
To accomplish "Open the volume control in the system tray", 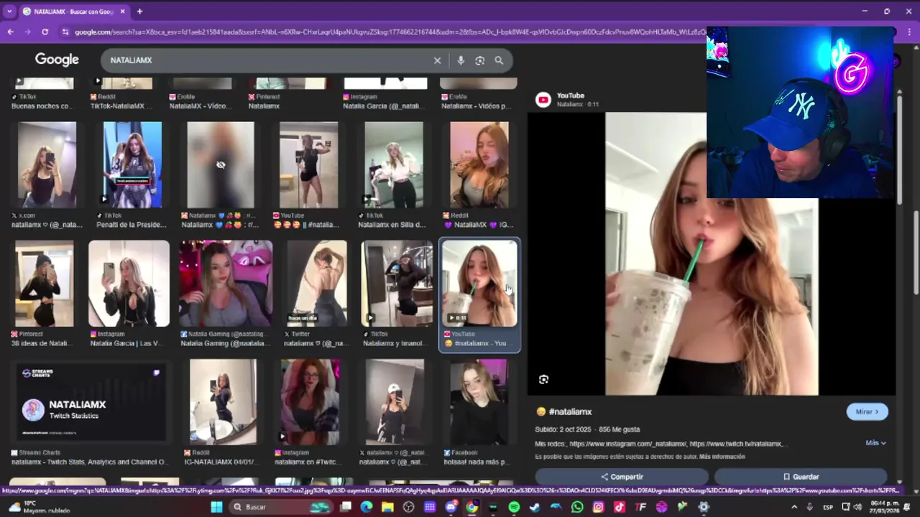I will pos(857,507).
